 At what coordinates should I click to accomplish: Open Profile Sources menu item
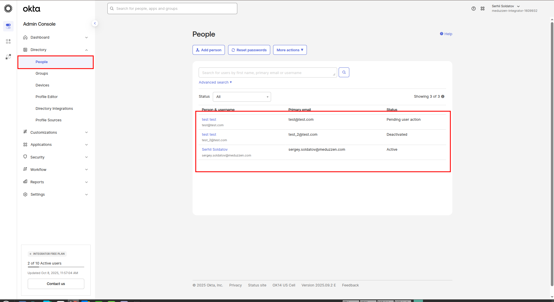coord(49,120)
